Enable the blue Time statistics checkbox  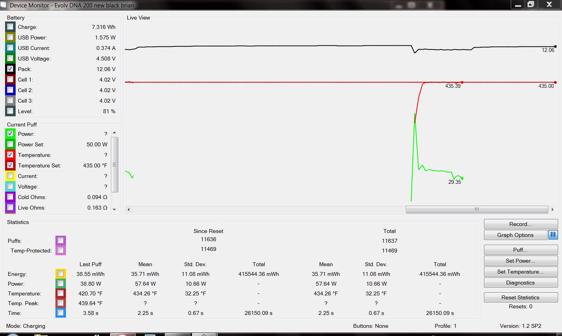click(60, 313)
